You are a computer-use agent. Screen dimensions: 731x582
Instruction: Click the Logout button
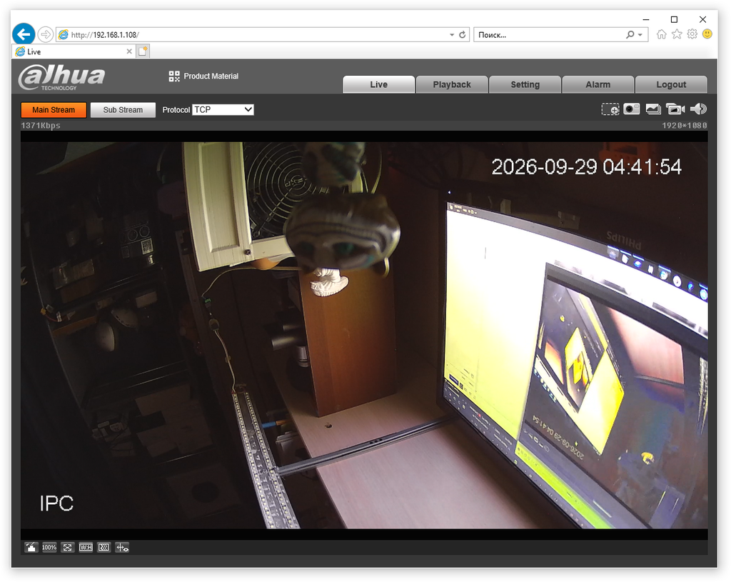point(671,84)
